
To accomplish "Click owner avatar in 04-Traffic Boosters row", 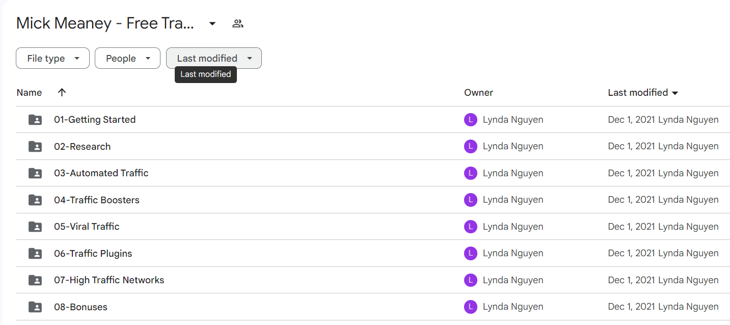I will point(470,200).
